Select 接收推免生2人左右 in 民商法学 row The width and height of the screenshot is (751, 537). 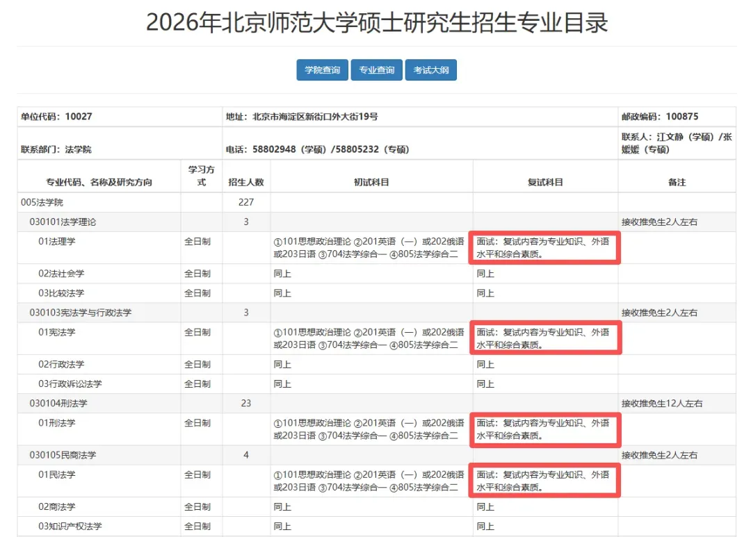click(x=659, y=455)
